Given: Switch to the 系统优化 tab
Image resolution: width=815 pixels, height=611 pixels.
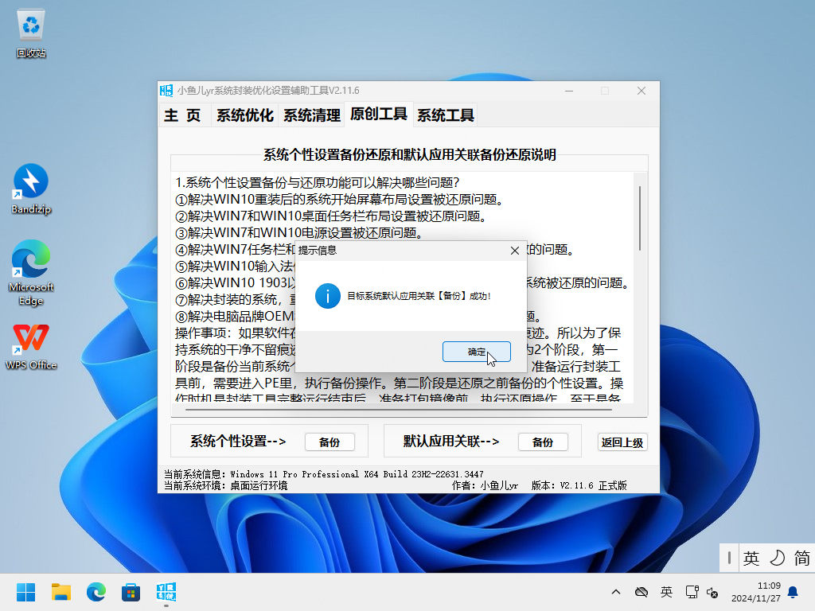Looking at the screenshot, I should point(245,115).
